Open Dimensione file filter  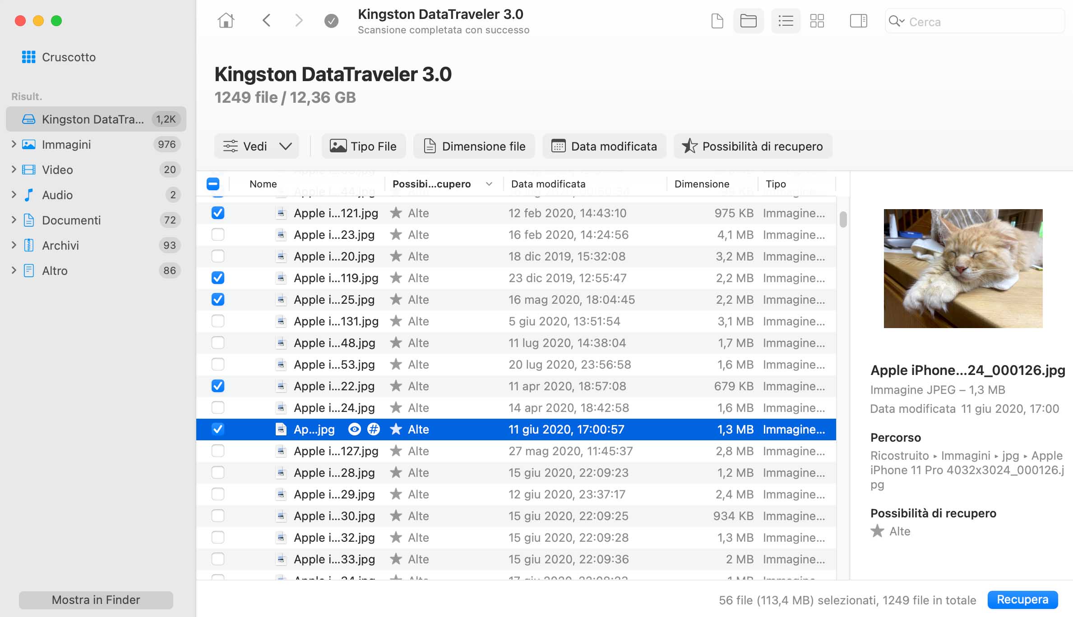click(474, 146)
